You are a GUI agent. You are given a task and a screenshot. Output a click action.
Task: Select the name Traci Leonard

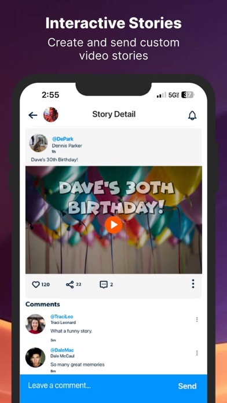tap(63, 323)
